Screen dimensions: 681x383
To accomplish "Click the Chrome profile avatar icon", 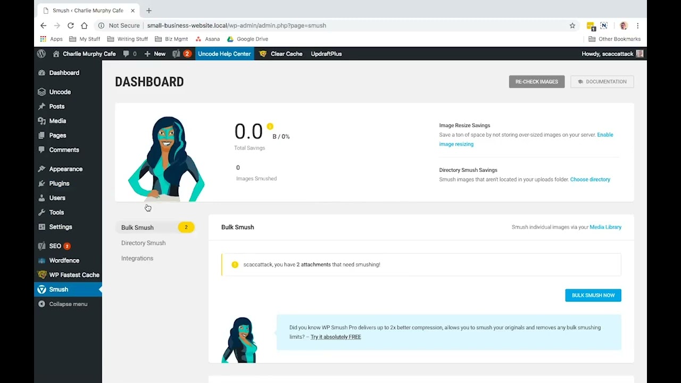I will (624, 26).
